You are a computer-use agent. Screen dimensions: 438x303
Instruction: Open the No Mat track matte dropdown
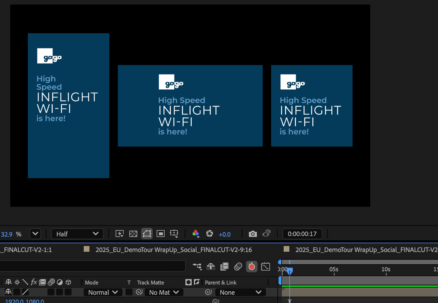click(164, 292)
